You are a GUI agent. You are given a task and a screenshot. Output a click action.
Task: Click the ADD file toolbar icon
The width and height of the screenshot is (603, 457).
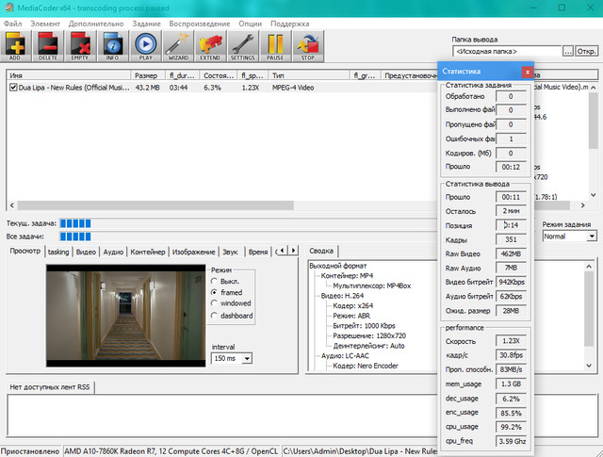click(17, 44)
